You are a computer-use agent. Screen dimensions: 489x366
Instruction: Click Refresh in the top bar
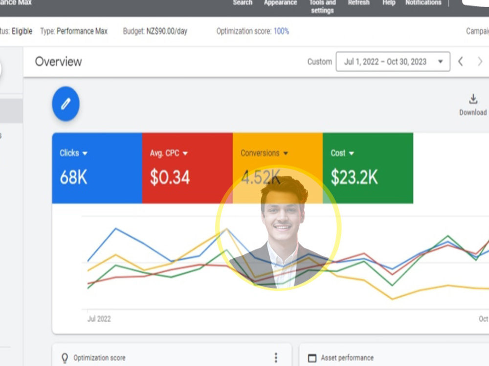(358, 3)
